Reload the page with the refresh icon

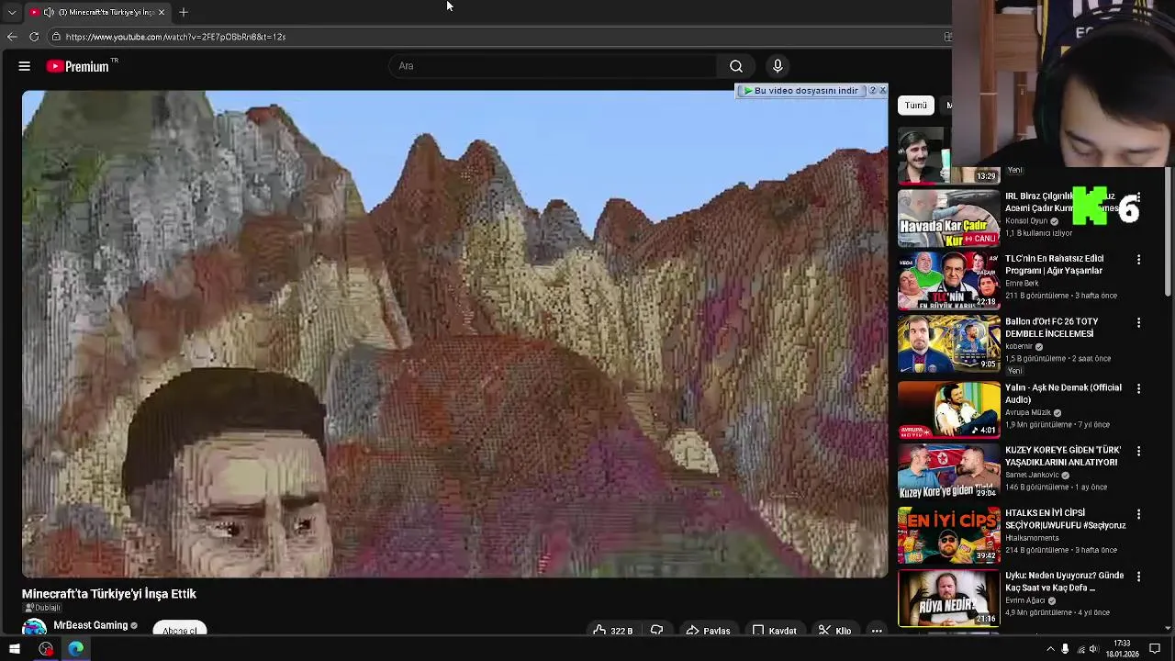click(34, 37)
